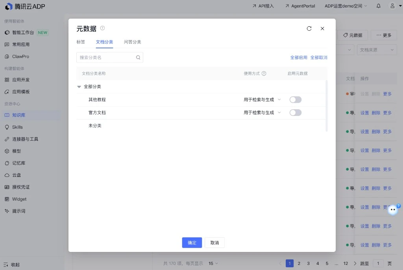Confirm with the 确定 button

coord(192,243)
